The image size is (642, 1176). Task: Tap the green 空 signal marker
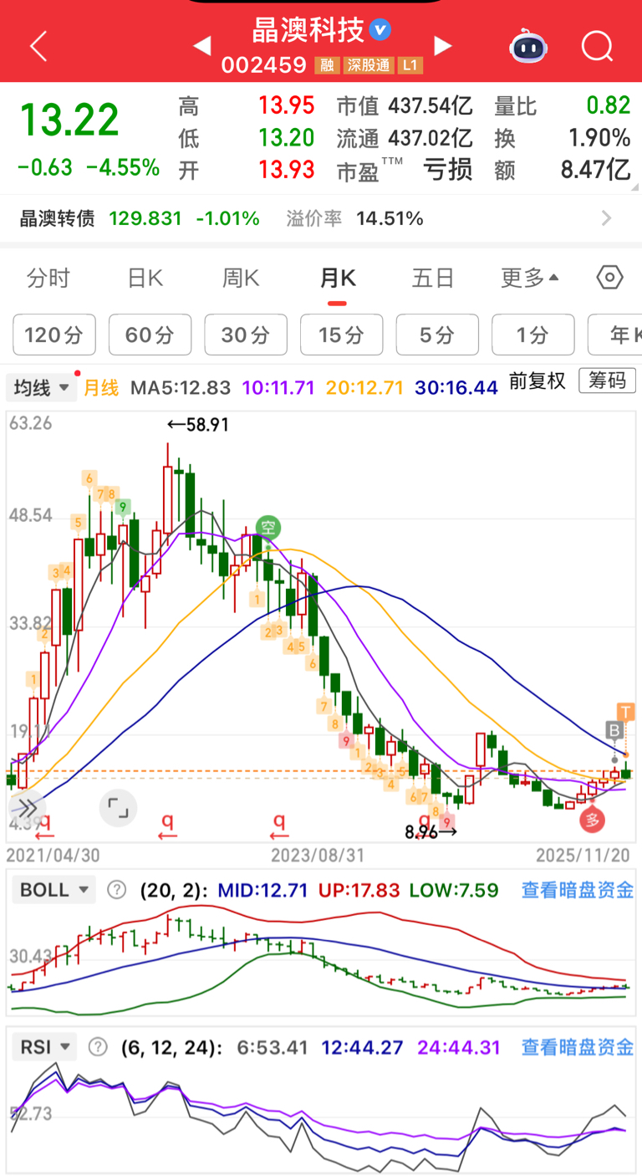tap(267, 528)
